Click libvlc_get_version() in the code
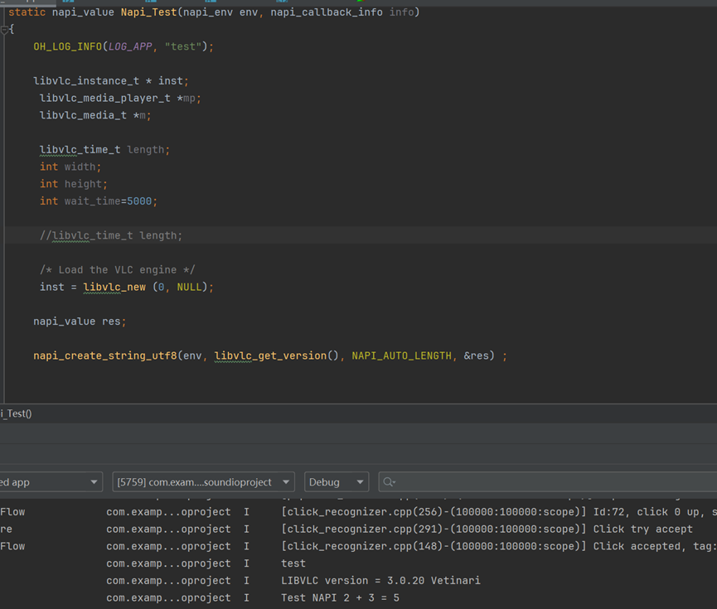The image size is (717, 609). tap(276, 355)
